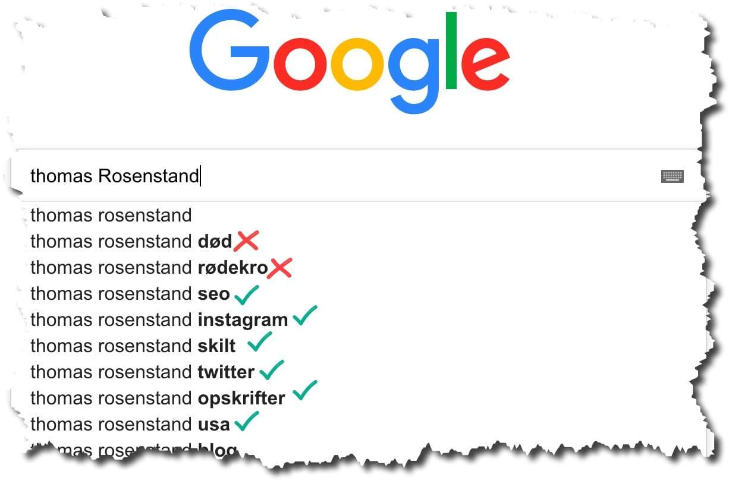Select the plain thomas rosenstand suggestion
Screen dimensions: 729x481
coord(111,215)
